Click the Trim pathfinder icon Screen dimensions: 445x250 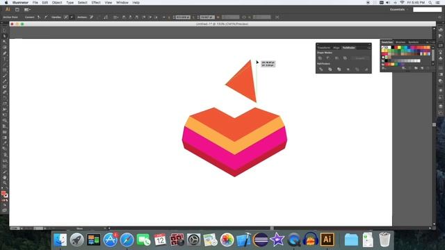330,69
